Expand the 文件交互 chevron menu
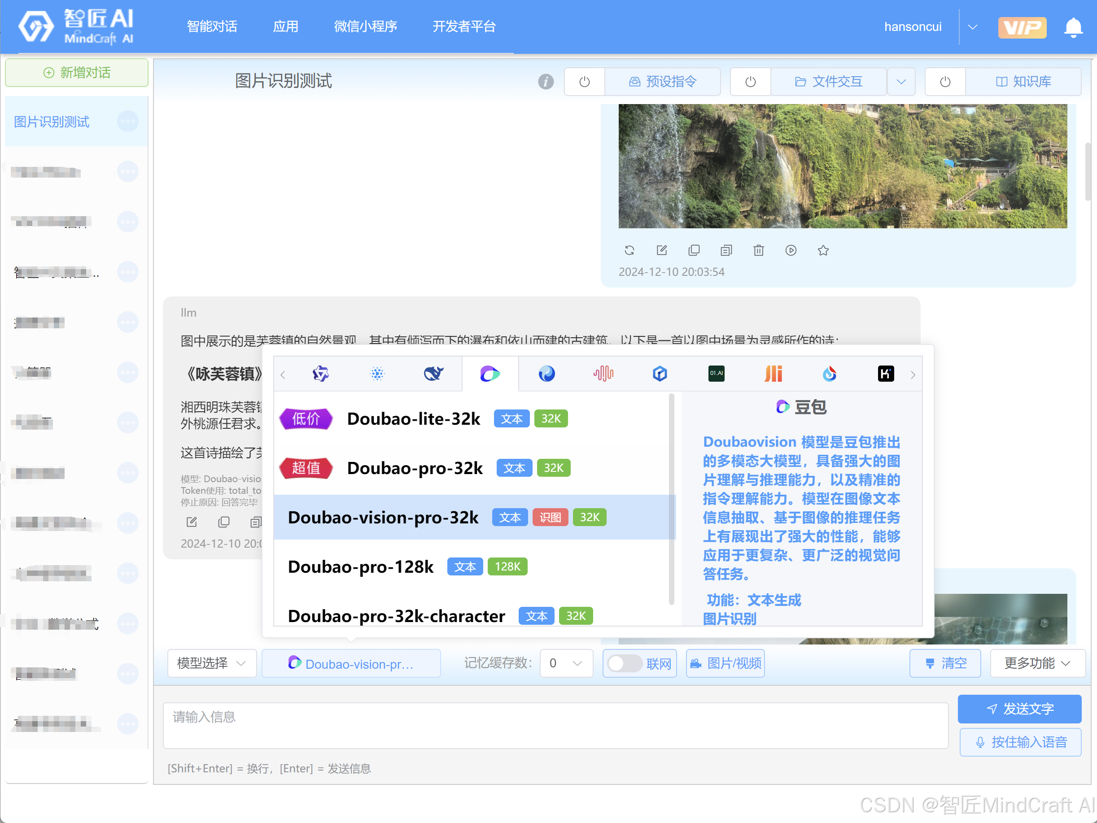This screenshot has height=823, width=1097. 901,81
